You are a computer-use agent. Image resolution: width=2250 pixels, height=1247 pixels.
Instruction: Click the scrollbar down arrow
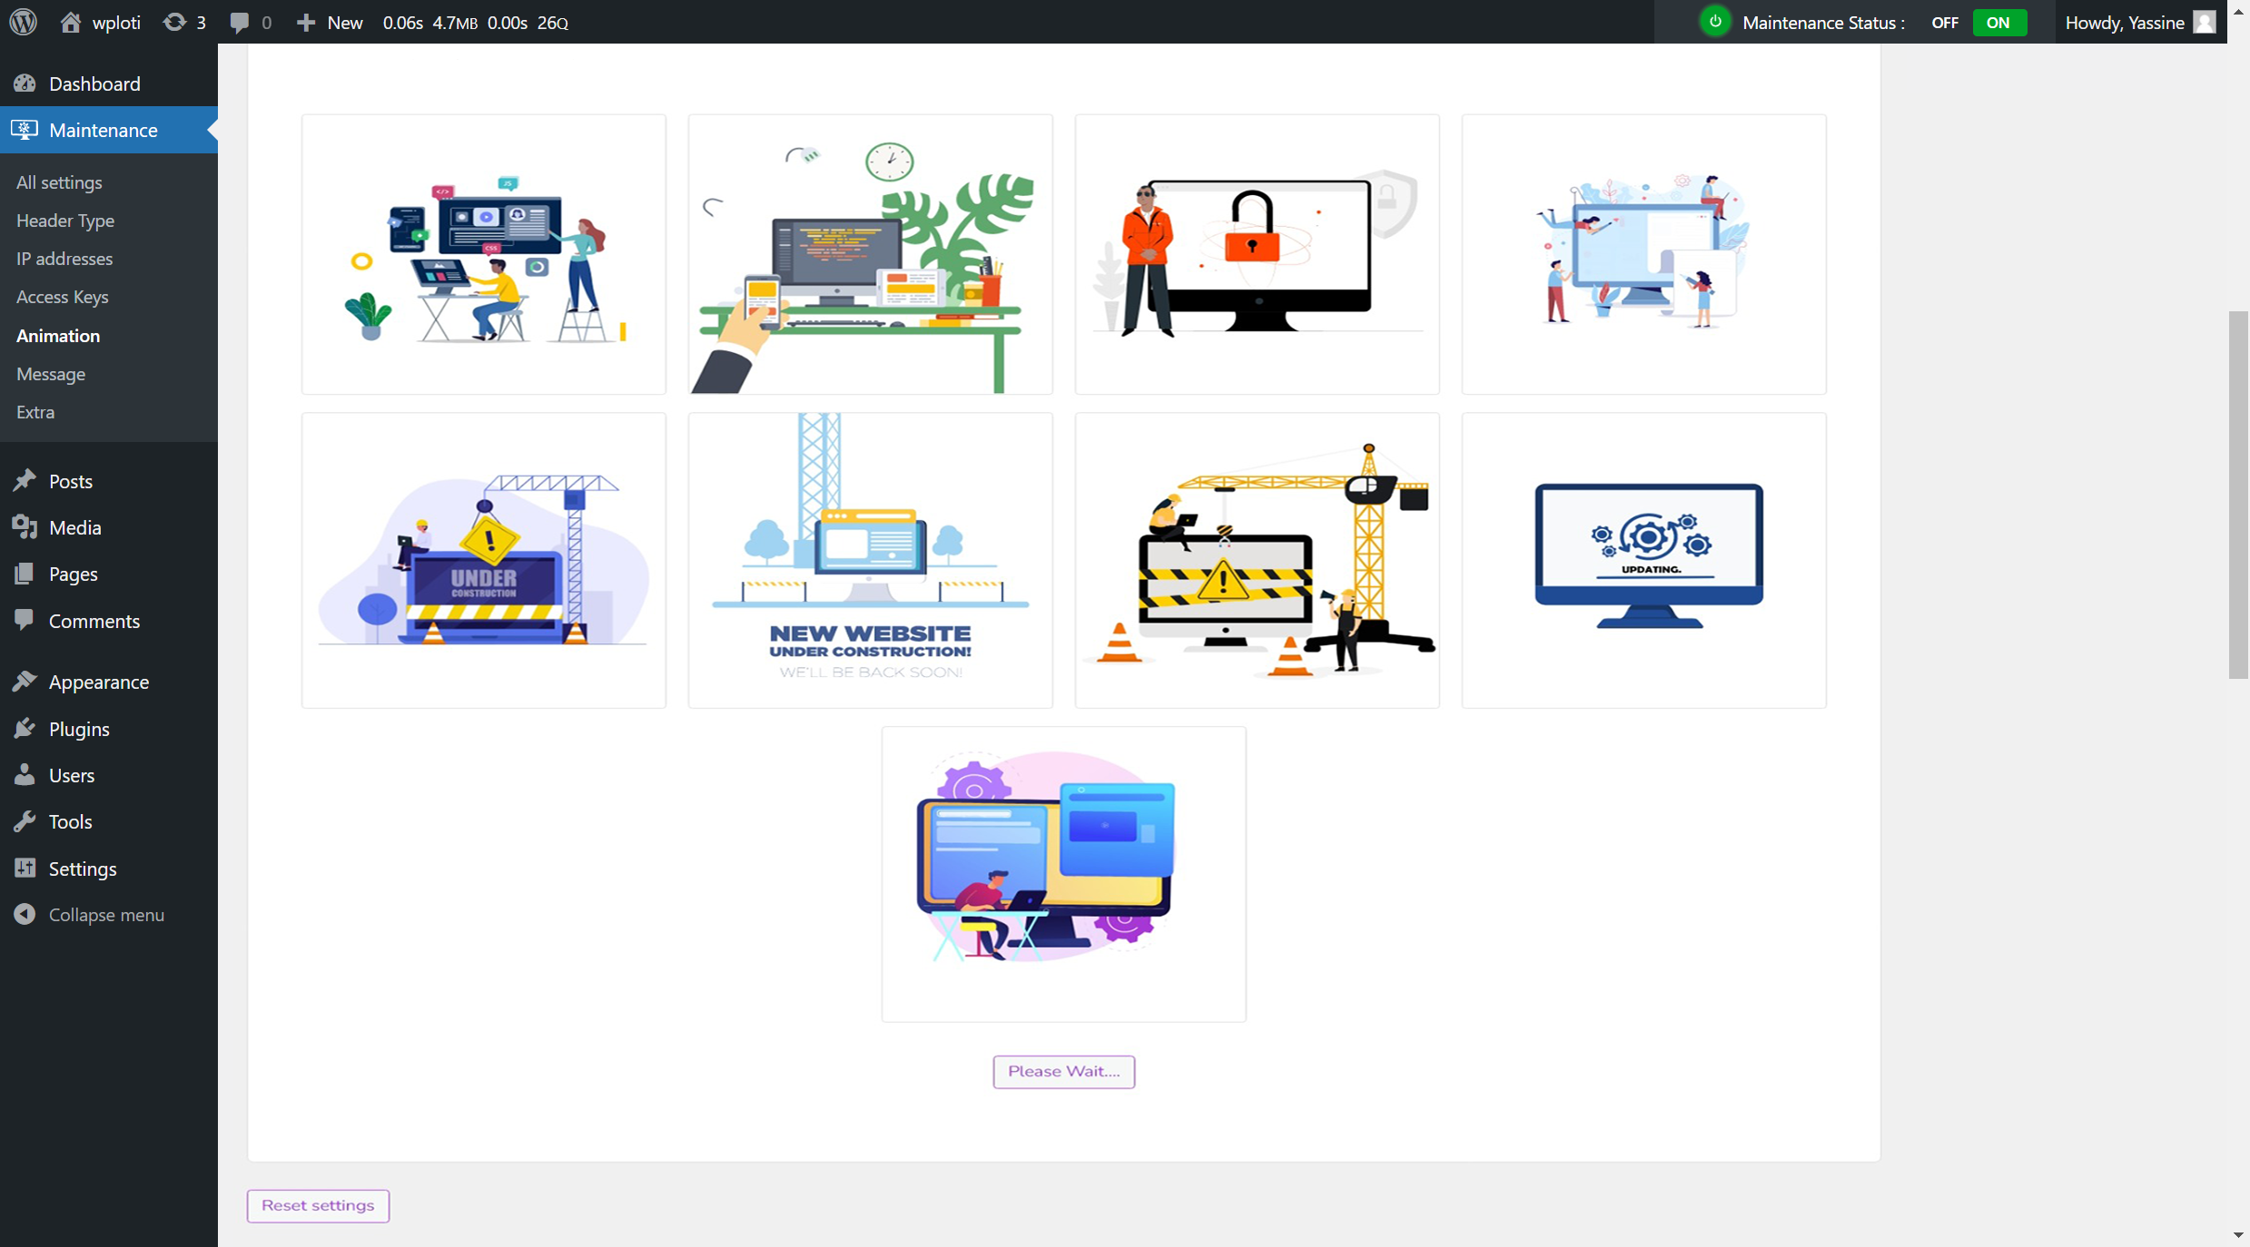pos(2238,1236)
